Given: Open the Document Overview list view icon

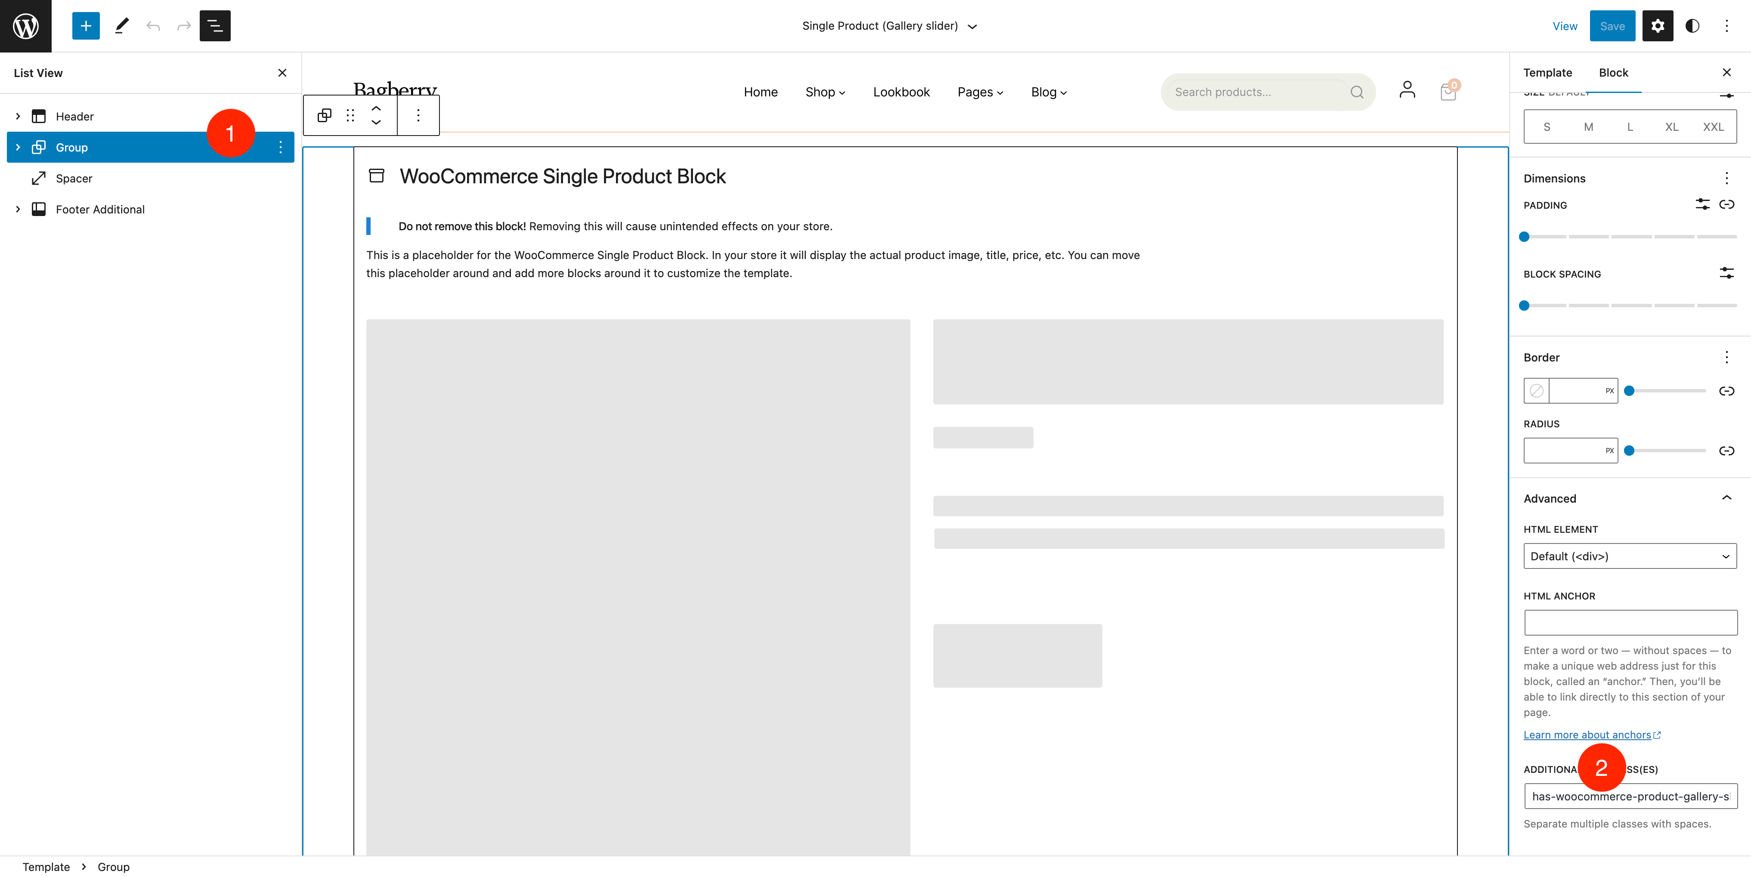Looking at the screenshot, I should click(215, 26).
